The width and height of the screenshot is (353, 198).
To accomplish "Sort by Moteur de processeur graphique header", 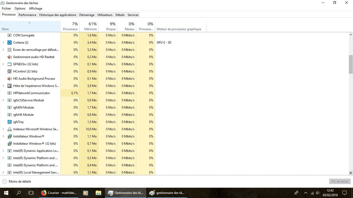I will 181,26.
